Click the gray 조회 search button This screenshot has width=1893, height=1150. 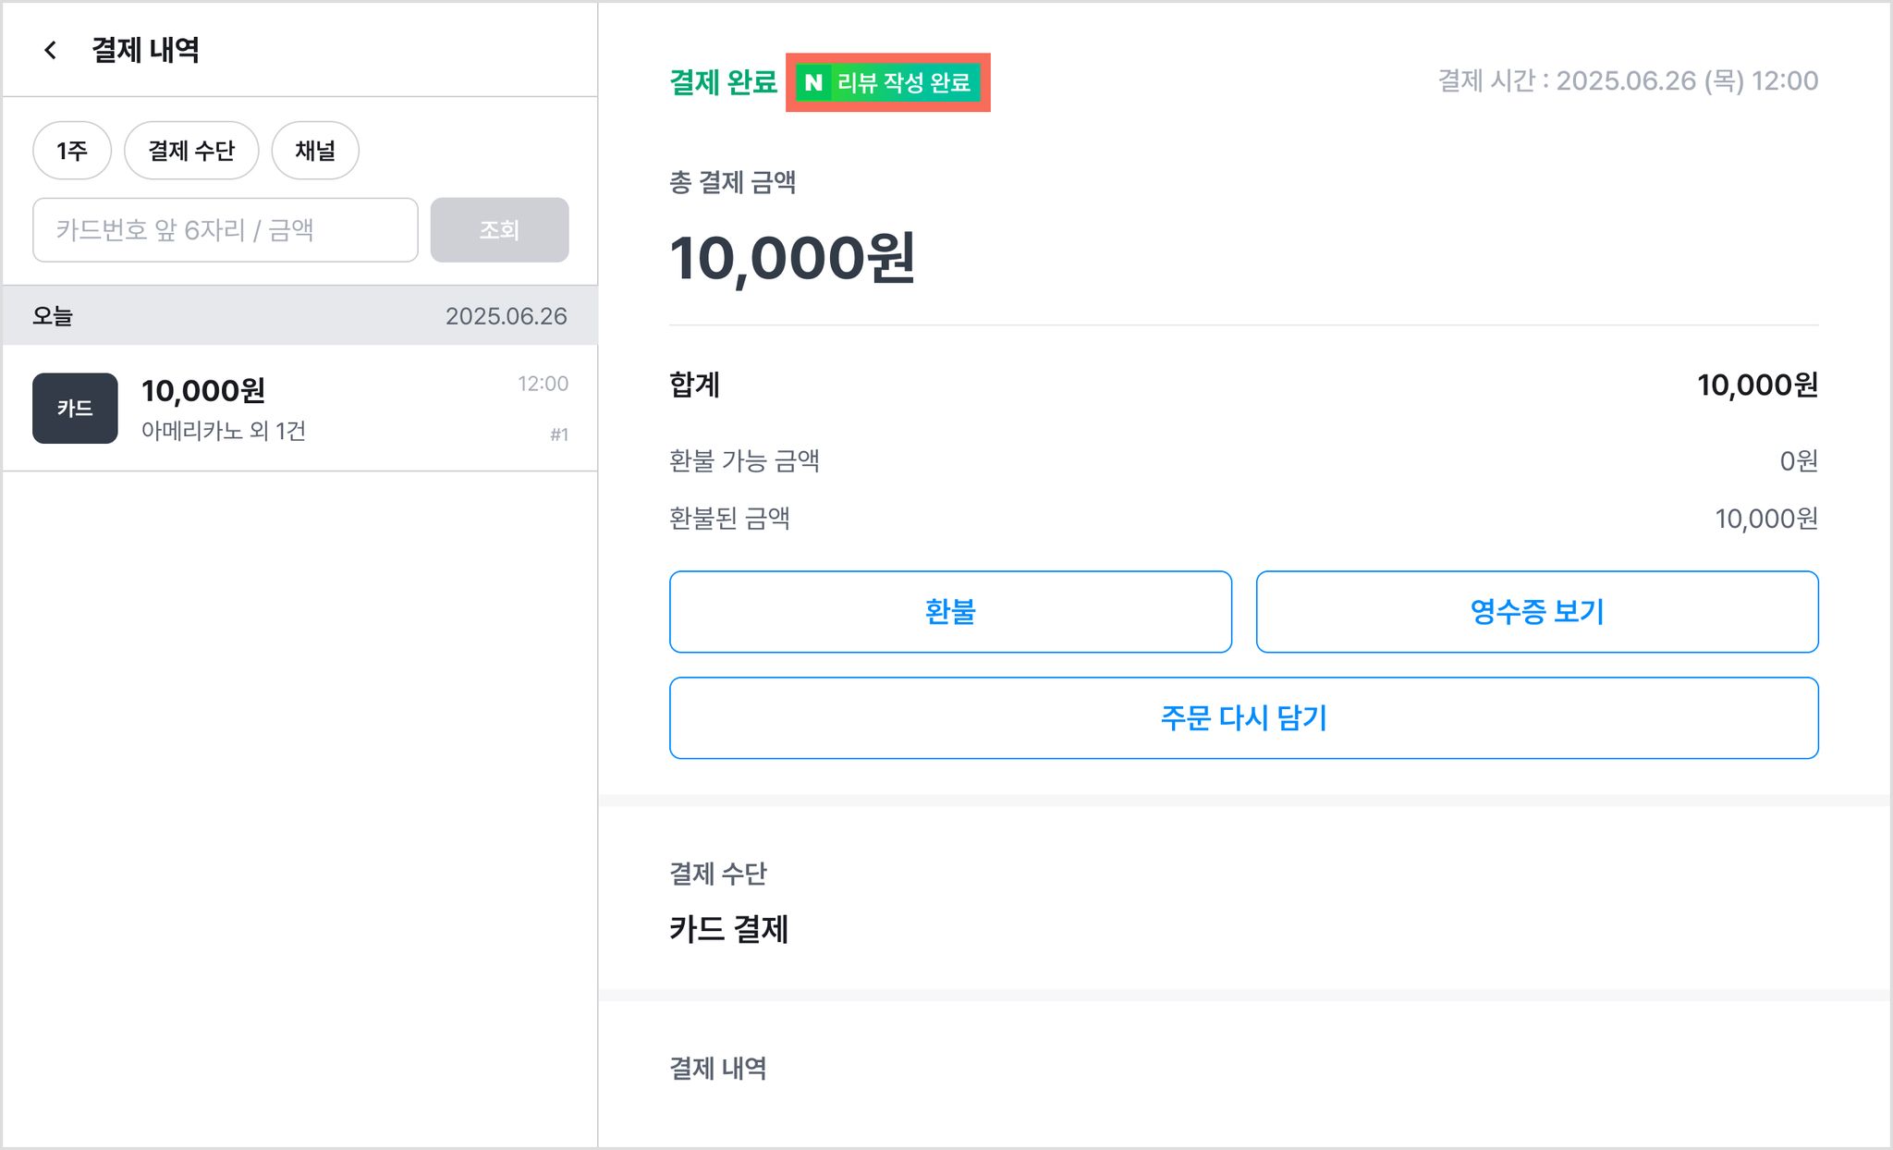(x=499, y=229)
